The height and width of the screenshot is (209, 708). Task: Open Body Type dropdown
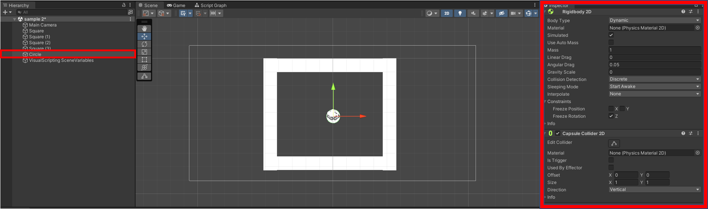pos(655,20)
